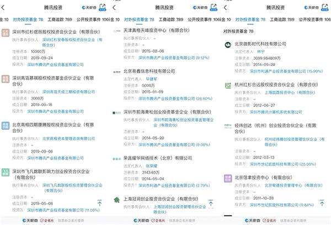Tap the back arrow on the leftmost phone screen
Viewport: 331px width, 225px height.
pos(3,8)
